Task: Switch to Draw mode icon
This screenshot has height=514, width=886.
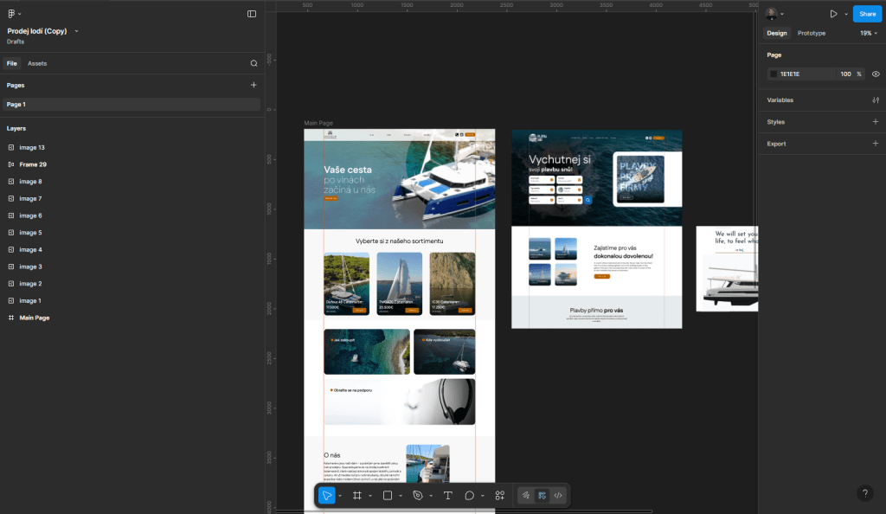Action: [x=526, y=495]
